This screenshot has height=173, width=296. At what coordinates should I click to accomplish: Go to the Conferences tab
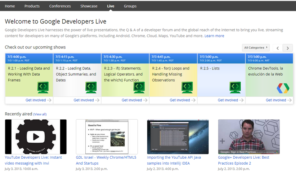[60, 6]
